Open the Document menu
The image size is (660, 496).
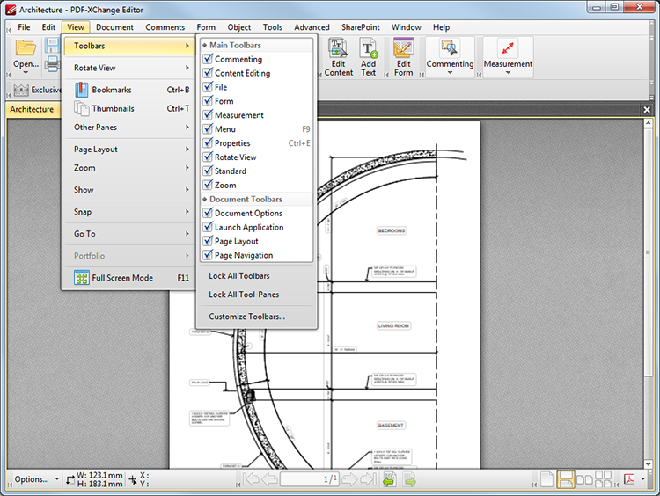coord(114,27)
